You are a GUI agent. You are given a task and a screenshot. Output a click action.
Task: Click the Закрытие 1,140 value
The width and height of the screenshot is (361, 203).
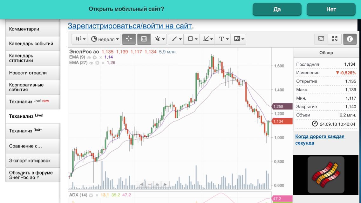point(351,107)
